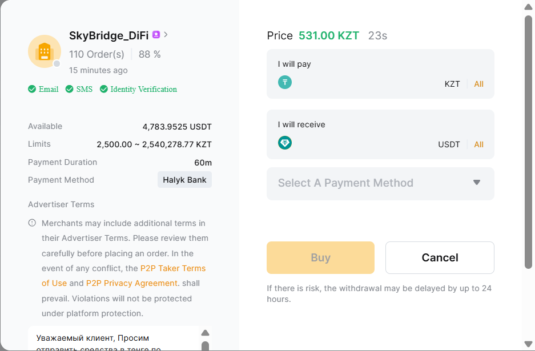Click the purple verified merchant badge
The width and height of the screenshot is (535, 351).
pos(156,35)
